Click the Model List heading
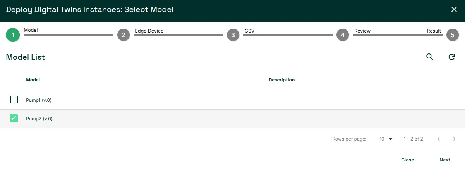This screenshot has height=170, width=465. (x=26, y=57)
